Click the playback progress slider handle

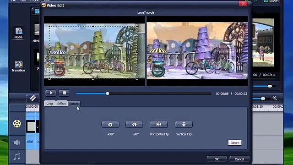(x=108, y=93)
